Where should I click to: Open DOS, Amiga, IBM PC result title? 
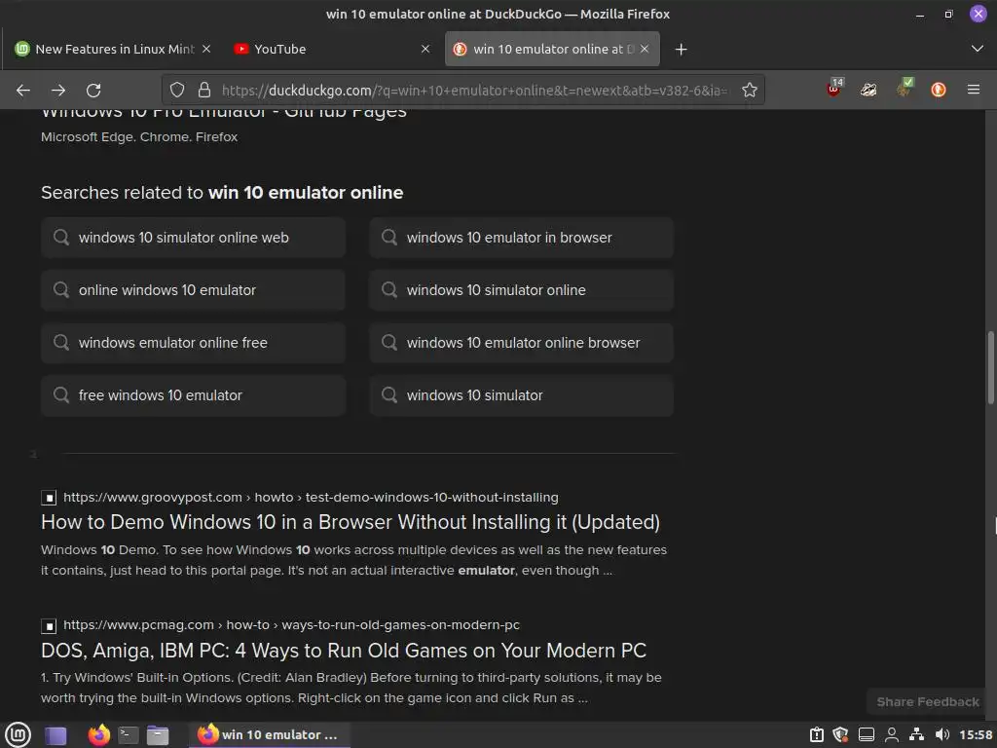click(x=344, y=651)
